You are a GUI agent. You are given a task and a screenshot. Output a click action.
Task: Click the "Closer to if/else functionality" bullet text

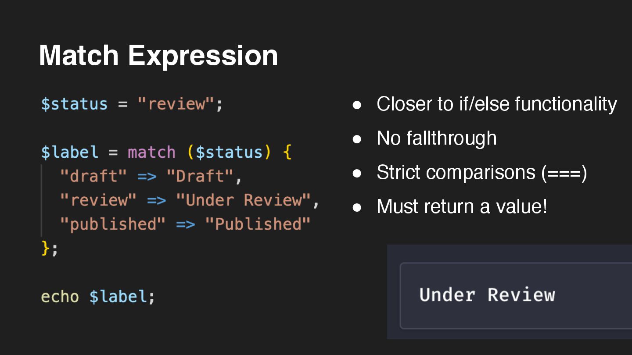[x=496, y=104]
